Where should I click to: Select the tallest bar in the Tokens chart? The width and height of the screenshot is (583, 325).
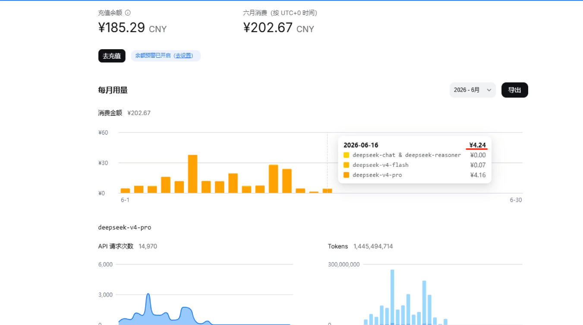pyautogui.click(x=392, y=297)
